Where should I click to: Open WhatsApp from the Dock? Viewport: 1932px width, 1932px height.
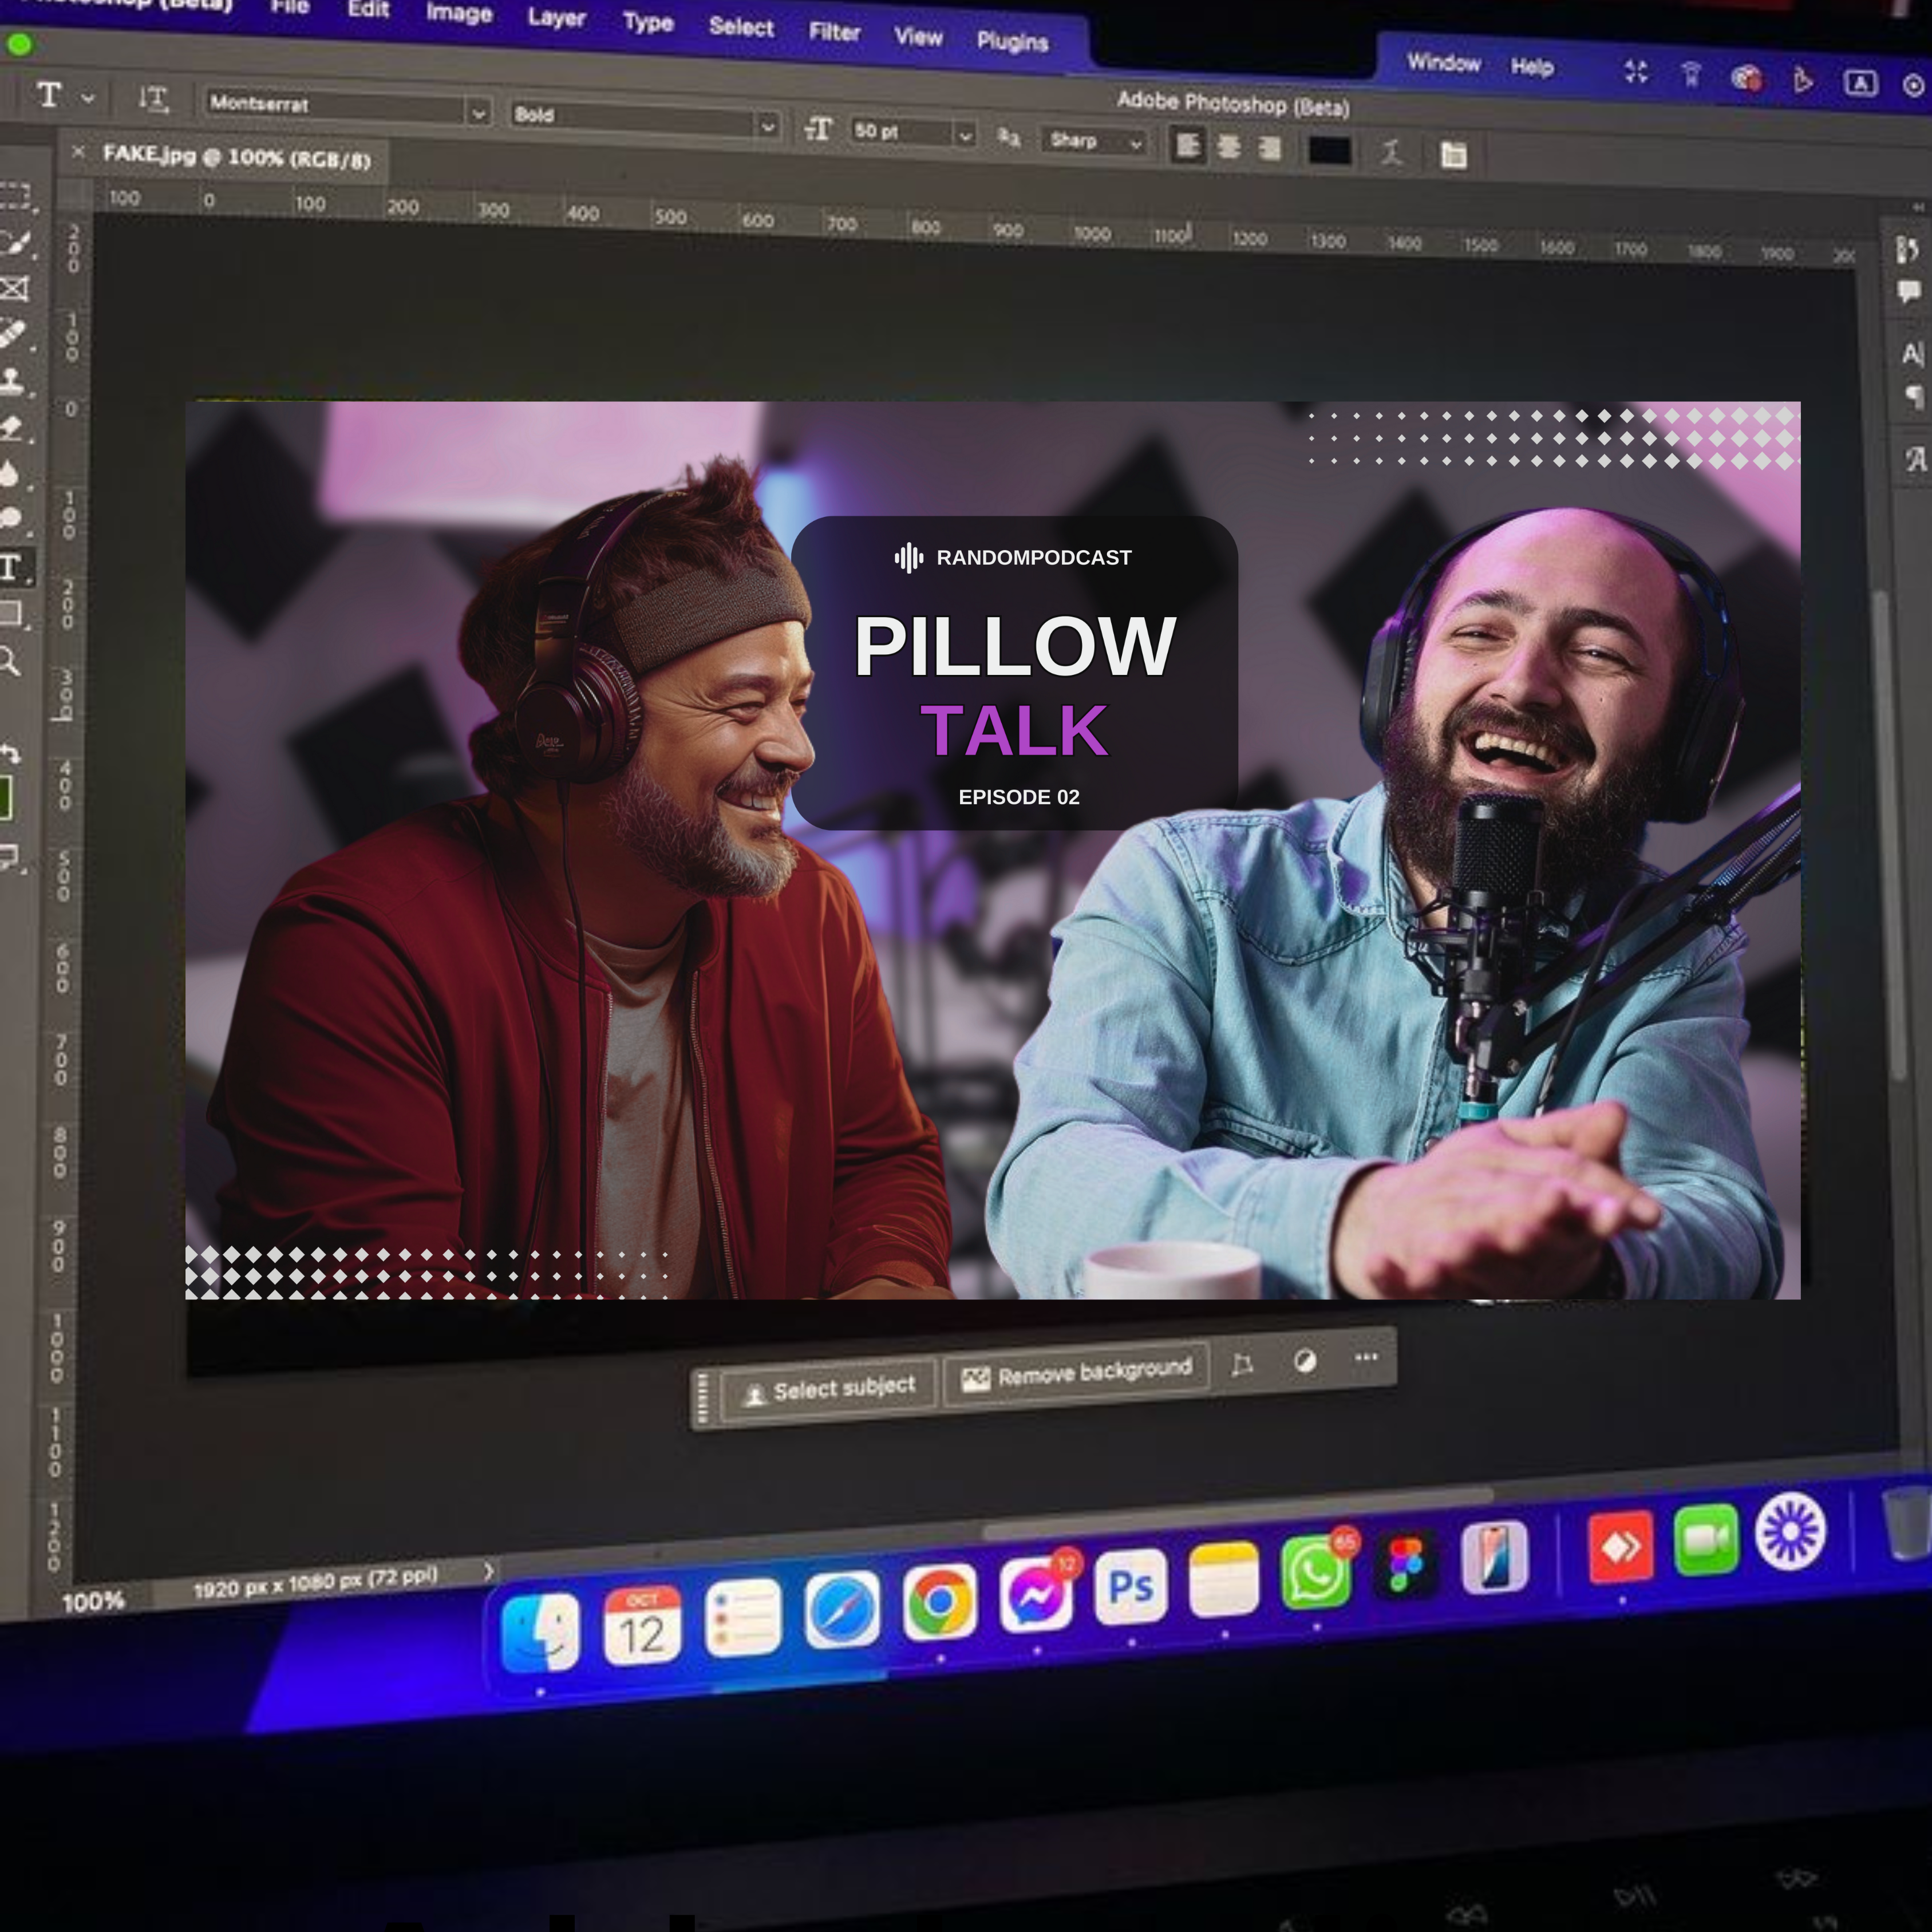click(x=1316, y=1572)
